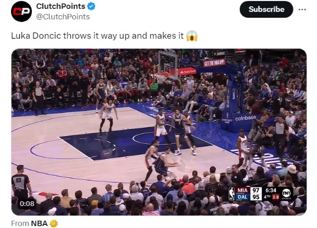The image size is (317, 228).
Task: Click the red 2.8 shot clock
Action: click(275, 197)
